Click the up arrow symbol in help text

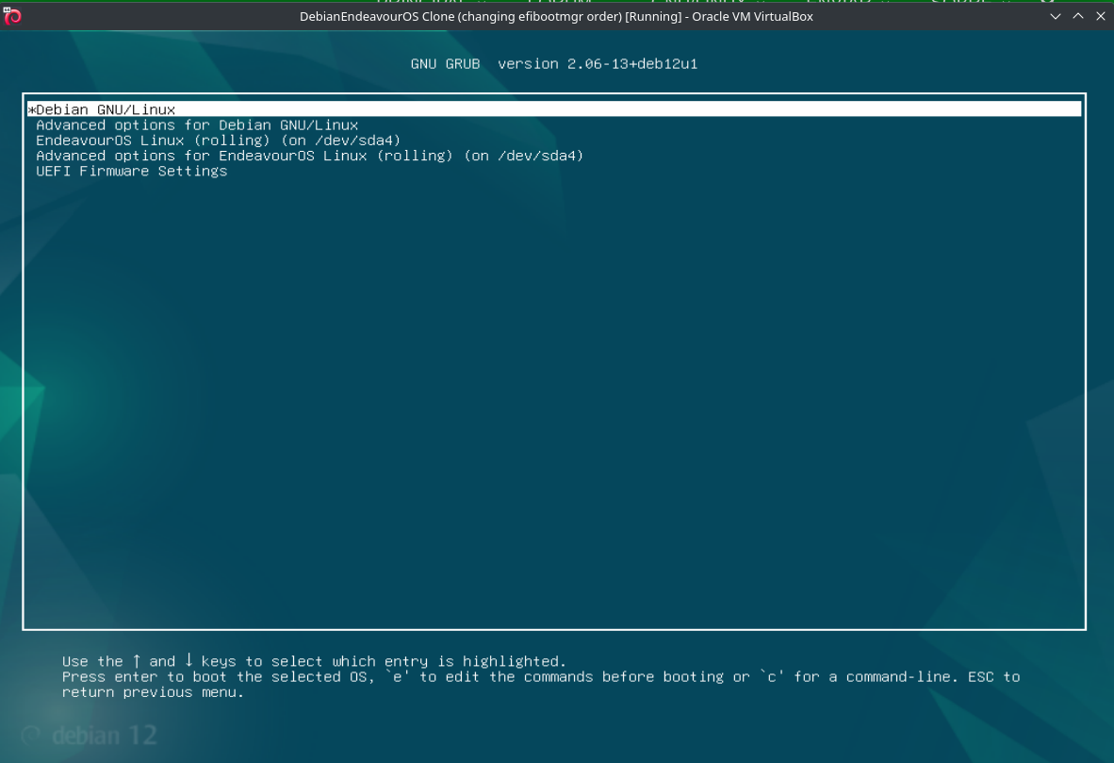(x=137, y=661)
